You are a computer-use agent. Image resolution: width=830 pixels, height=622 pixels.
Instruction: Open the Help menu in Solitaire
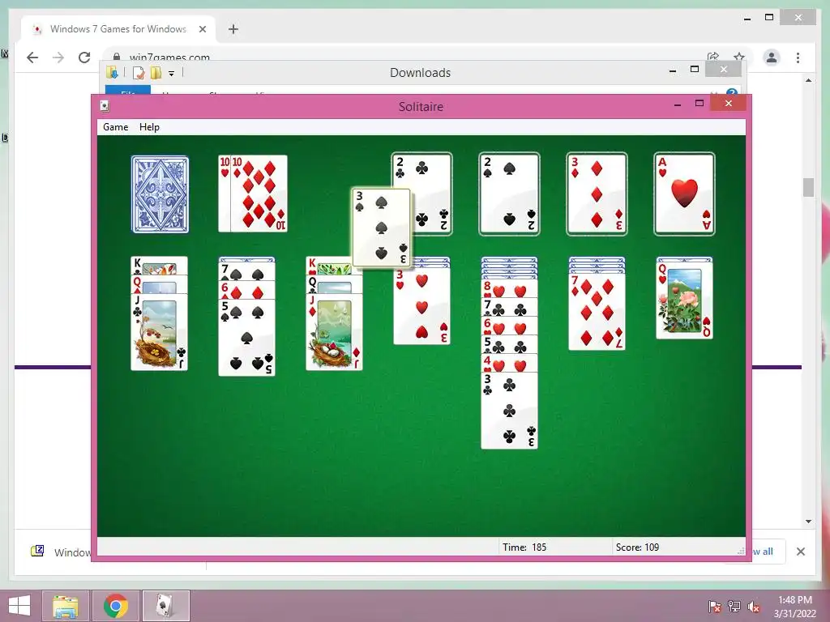click(149, 127)
